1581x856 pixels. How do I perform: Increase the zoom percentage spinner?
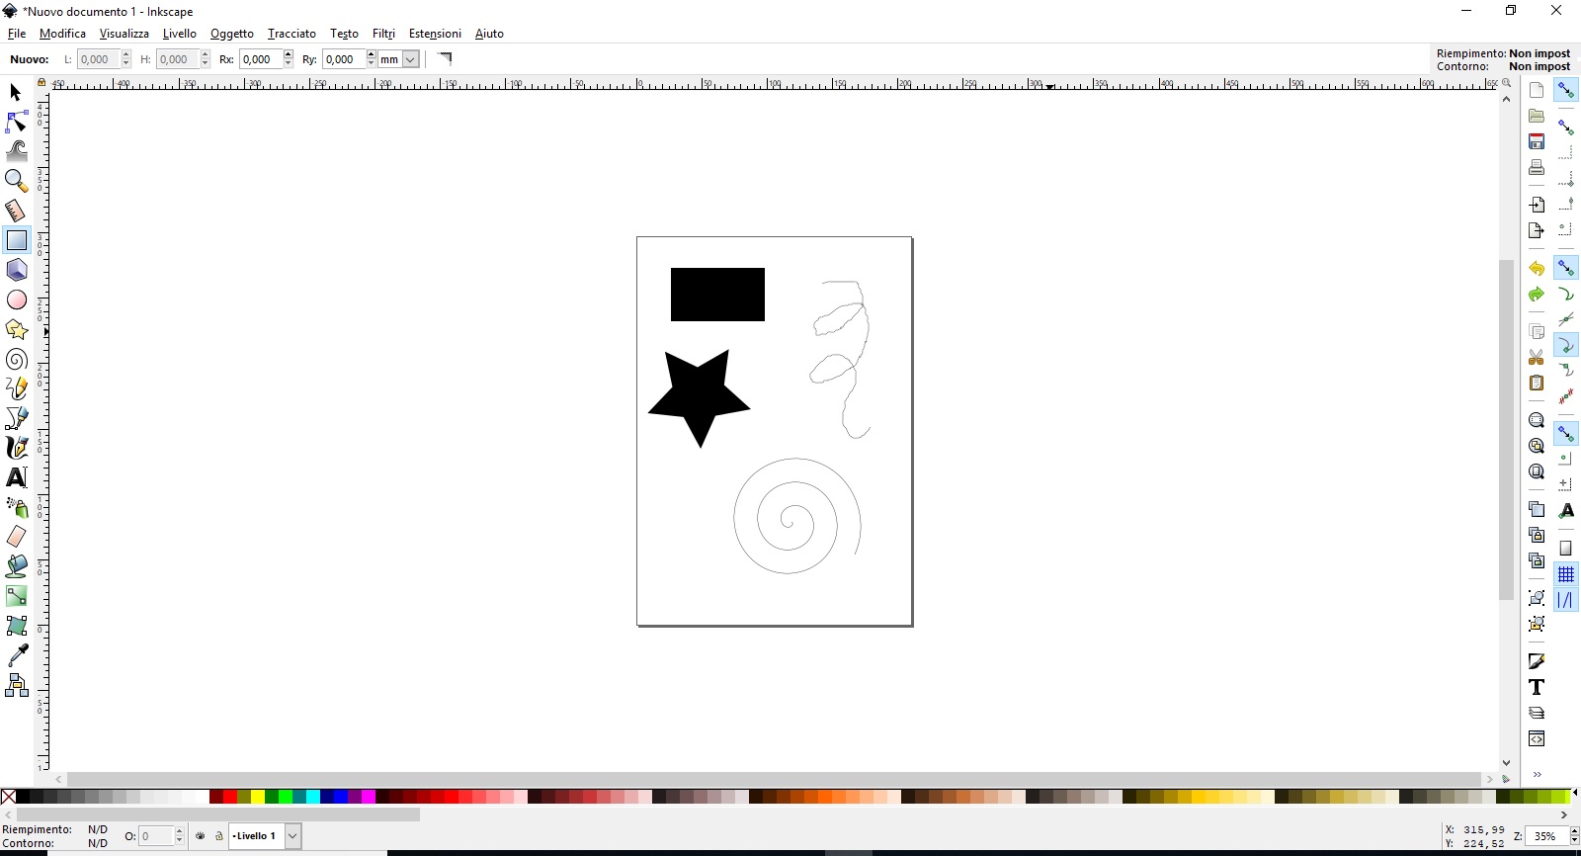[x=1574, y=831]
